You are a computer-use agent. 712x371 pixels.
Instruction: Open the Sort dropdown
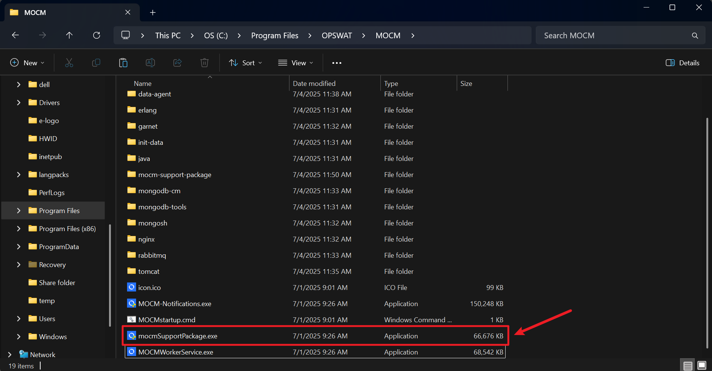(x=245, y=63)
